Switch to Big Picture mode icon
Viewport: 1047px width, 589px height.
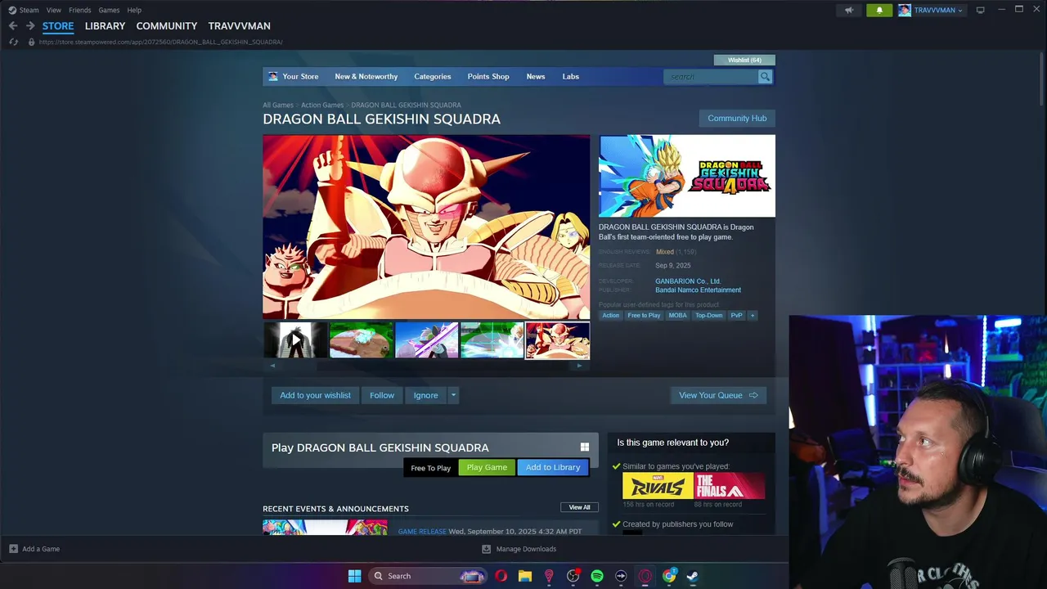[980, 10]
